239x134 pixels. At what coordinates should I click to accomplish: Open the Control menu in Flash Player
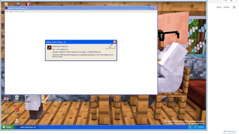pos(17,12)
